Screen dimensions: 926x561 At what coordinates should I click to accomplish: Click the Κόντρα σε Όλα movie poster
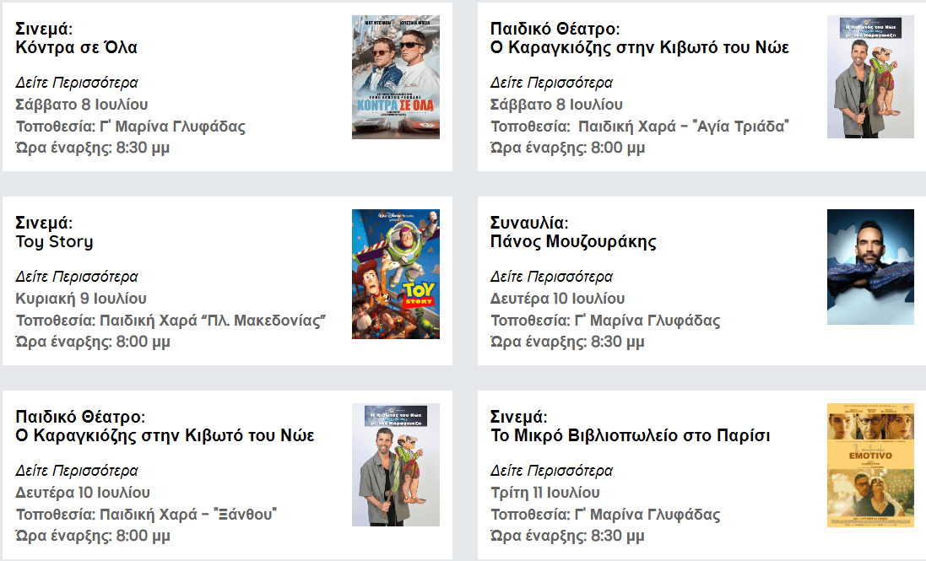pyautogui.click(x=395, y=77)
